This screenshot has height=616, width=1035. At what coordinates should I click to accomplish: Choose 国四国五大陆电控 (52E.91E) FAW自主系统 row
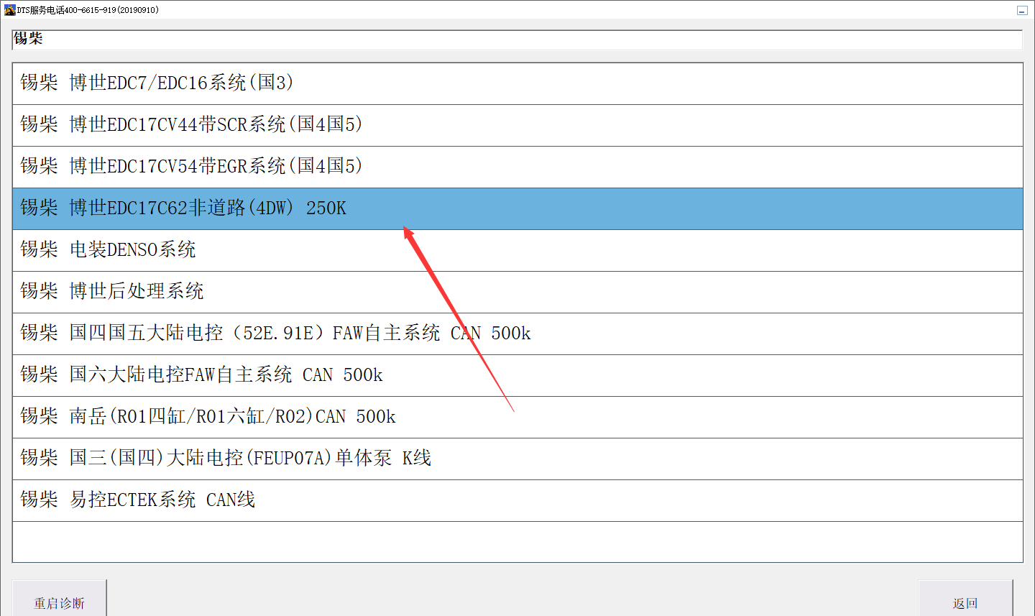pyautogui.click(x=517, y=334)
